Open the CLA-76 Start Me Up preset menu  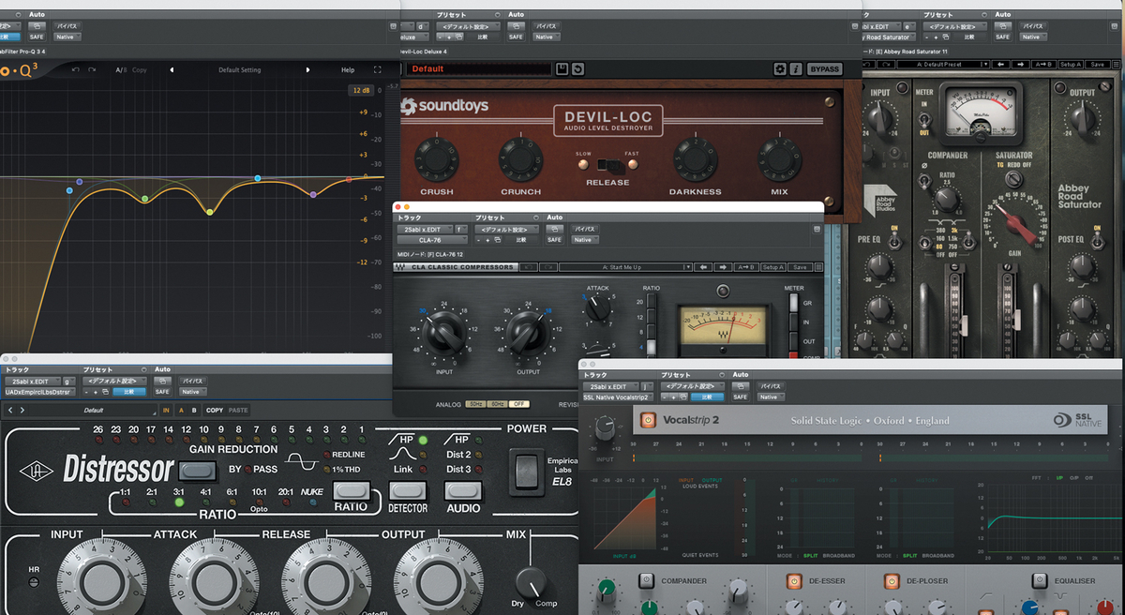coord(625,267)
